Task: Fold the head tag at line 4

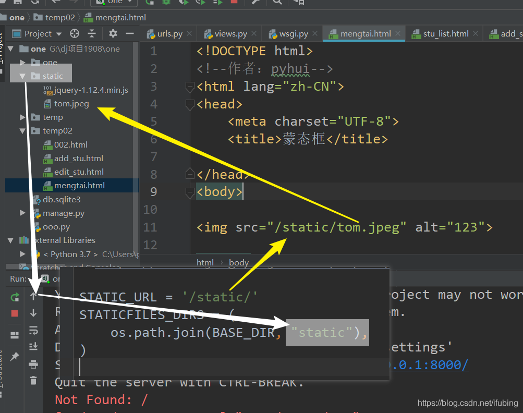Action: (189, 104)
